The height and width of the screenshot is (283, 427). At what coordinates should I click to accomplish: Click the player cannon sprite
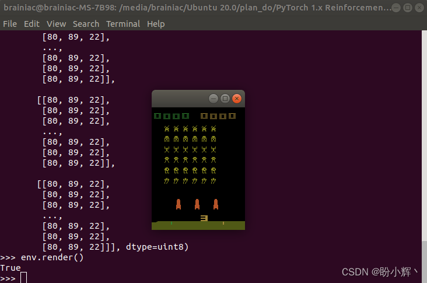coord(204,218)
